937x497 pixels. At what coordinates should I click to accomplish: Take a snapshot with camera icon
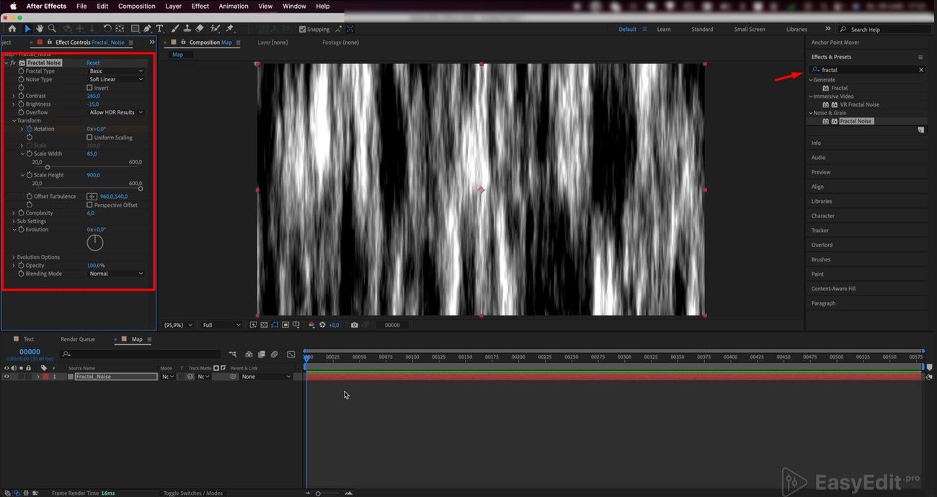tap(354, 325)
